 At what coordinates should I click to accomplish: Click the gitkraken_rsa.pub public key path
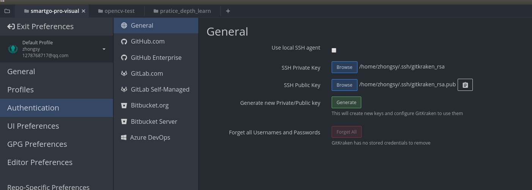pyautogui.click(x=408, y=85)
